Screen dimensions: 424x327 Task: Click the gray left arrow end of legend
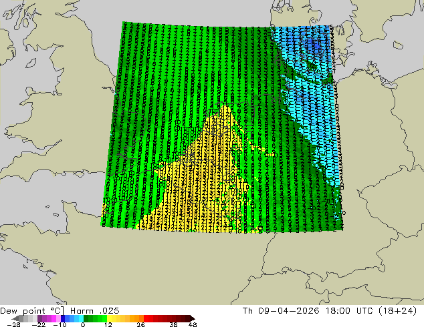(x=15, y=318)
